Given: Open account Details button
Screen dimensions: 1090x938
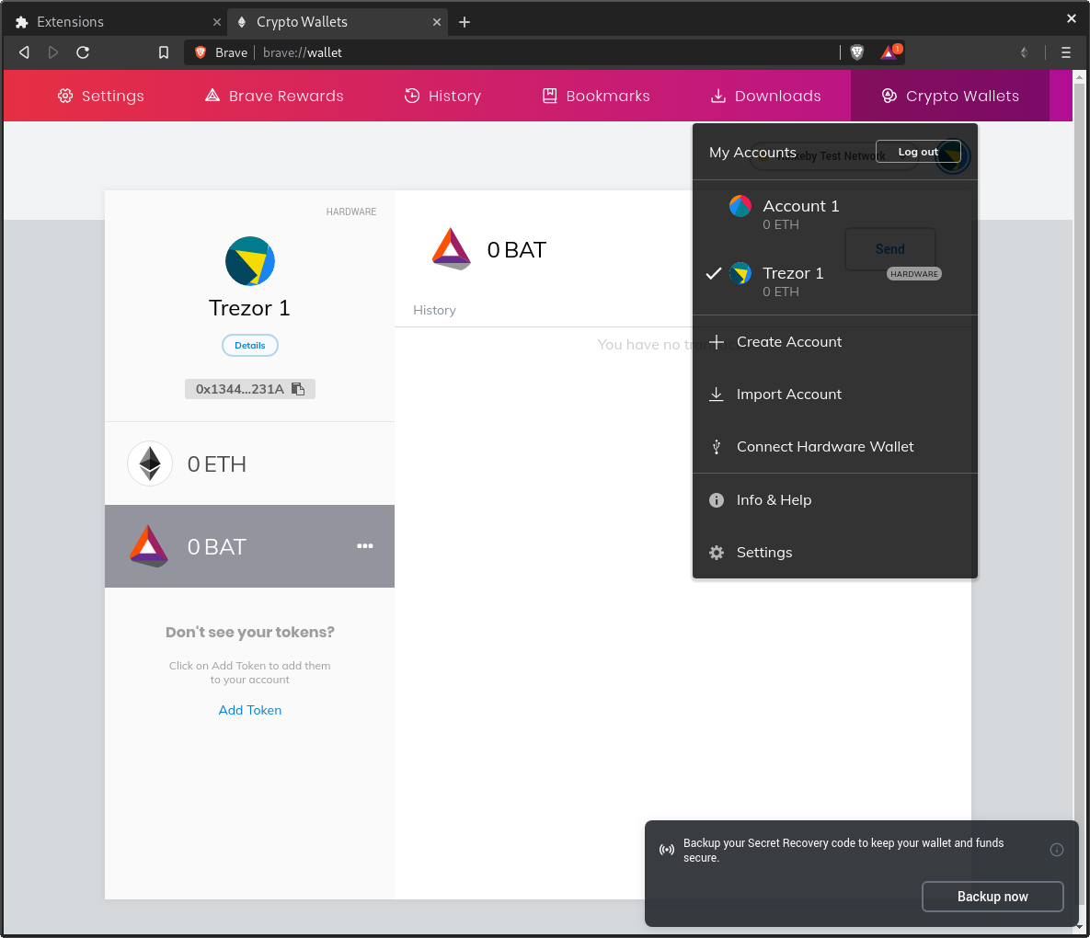Looking at the screenshot, I should coord(250,346).
